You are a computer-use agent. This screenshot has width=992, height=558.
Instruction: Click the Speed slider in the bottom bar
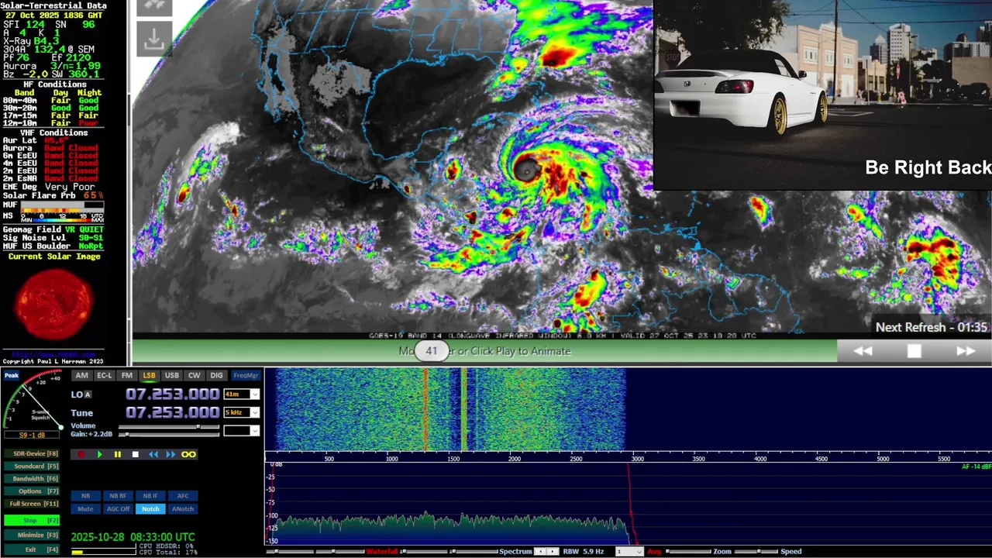point(756,551)
